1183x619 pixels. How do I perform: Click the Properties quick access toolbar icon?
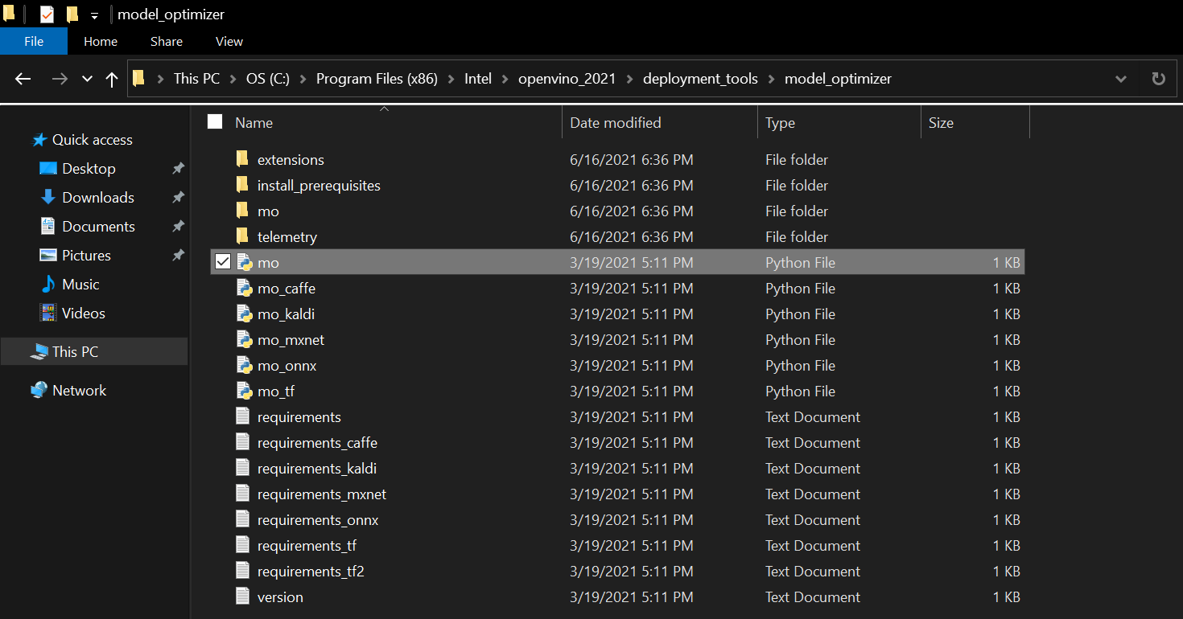pos(47,14)
